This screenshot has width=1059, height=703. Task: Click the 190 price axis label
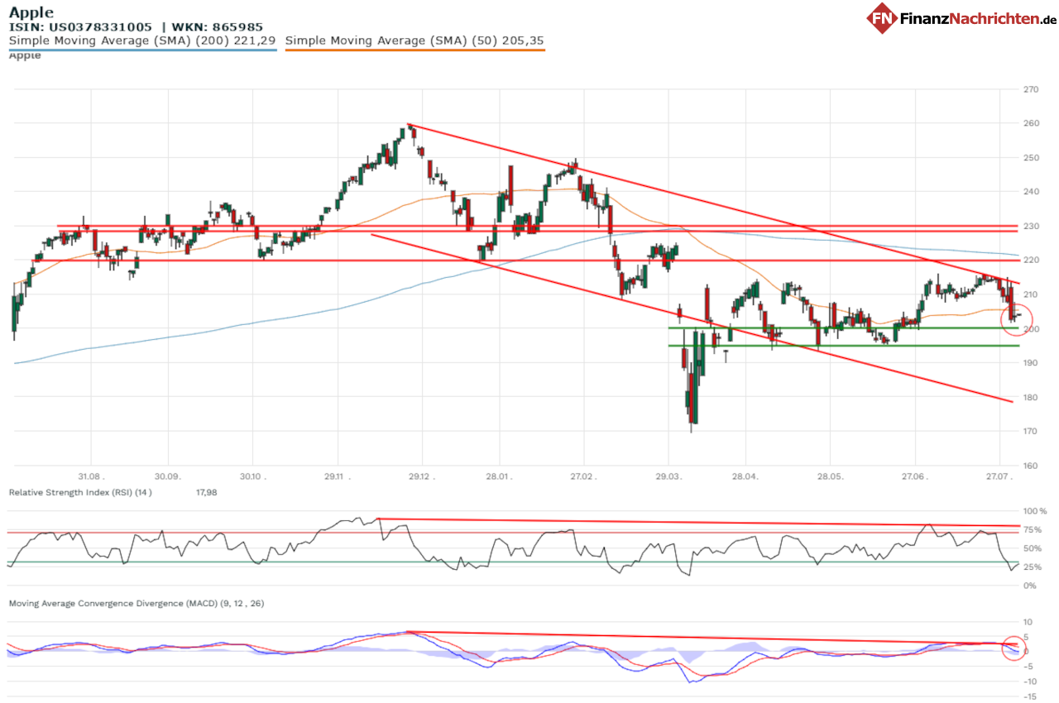coord(1031,363)
